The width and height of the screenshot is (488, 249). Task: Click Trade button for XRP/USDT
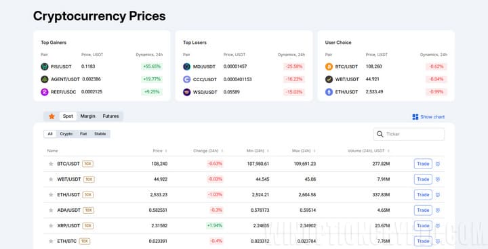pyautogui.click(x=423, y=226)
